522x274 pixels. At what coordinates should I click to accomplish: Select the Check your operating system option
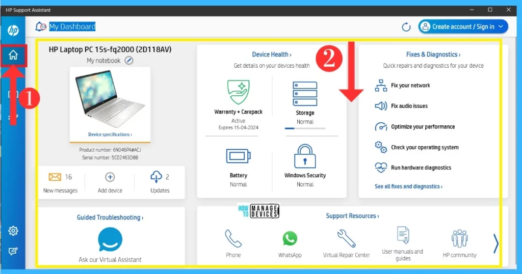click(x=425, y=147)
